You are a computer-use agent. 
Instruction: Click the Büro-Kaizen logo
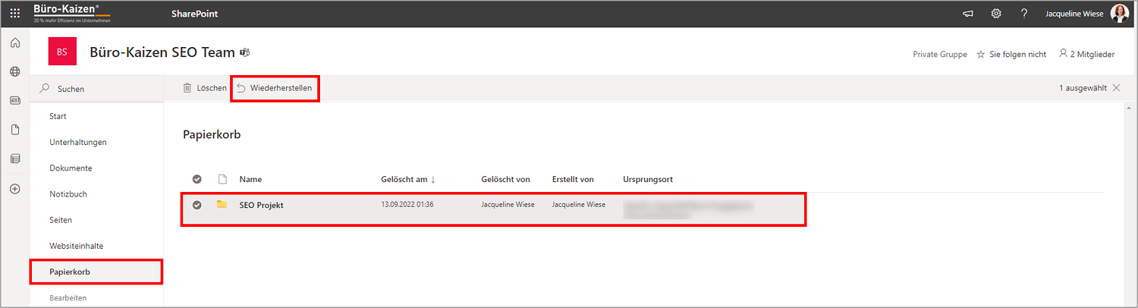pos(72,13)
